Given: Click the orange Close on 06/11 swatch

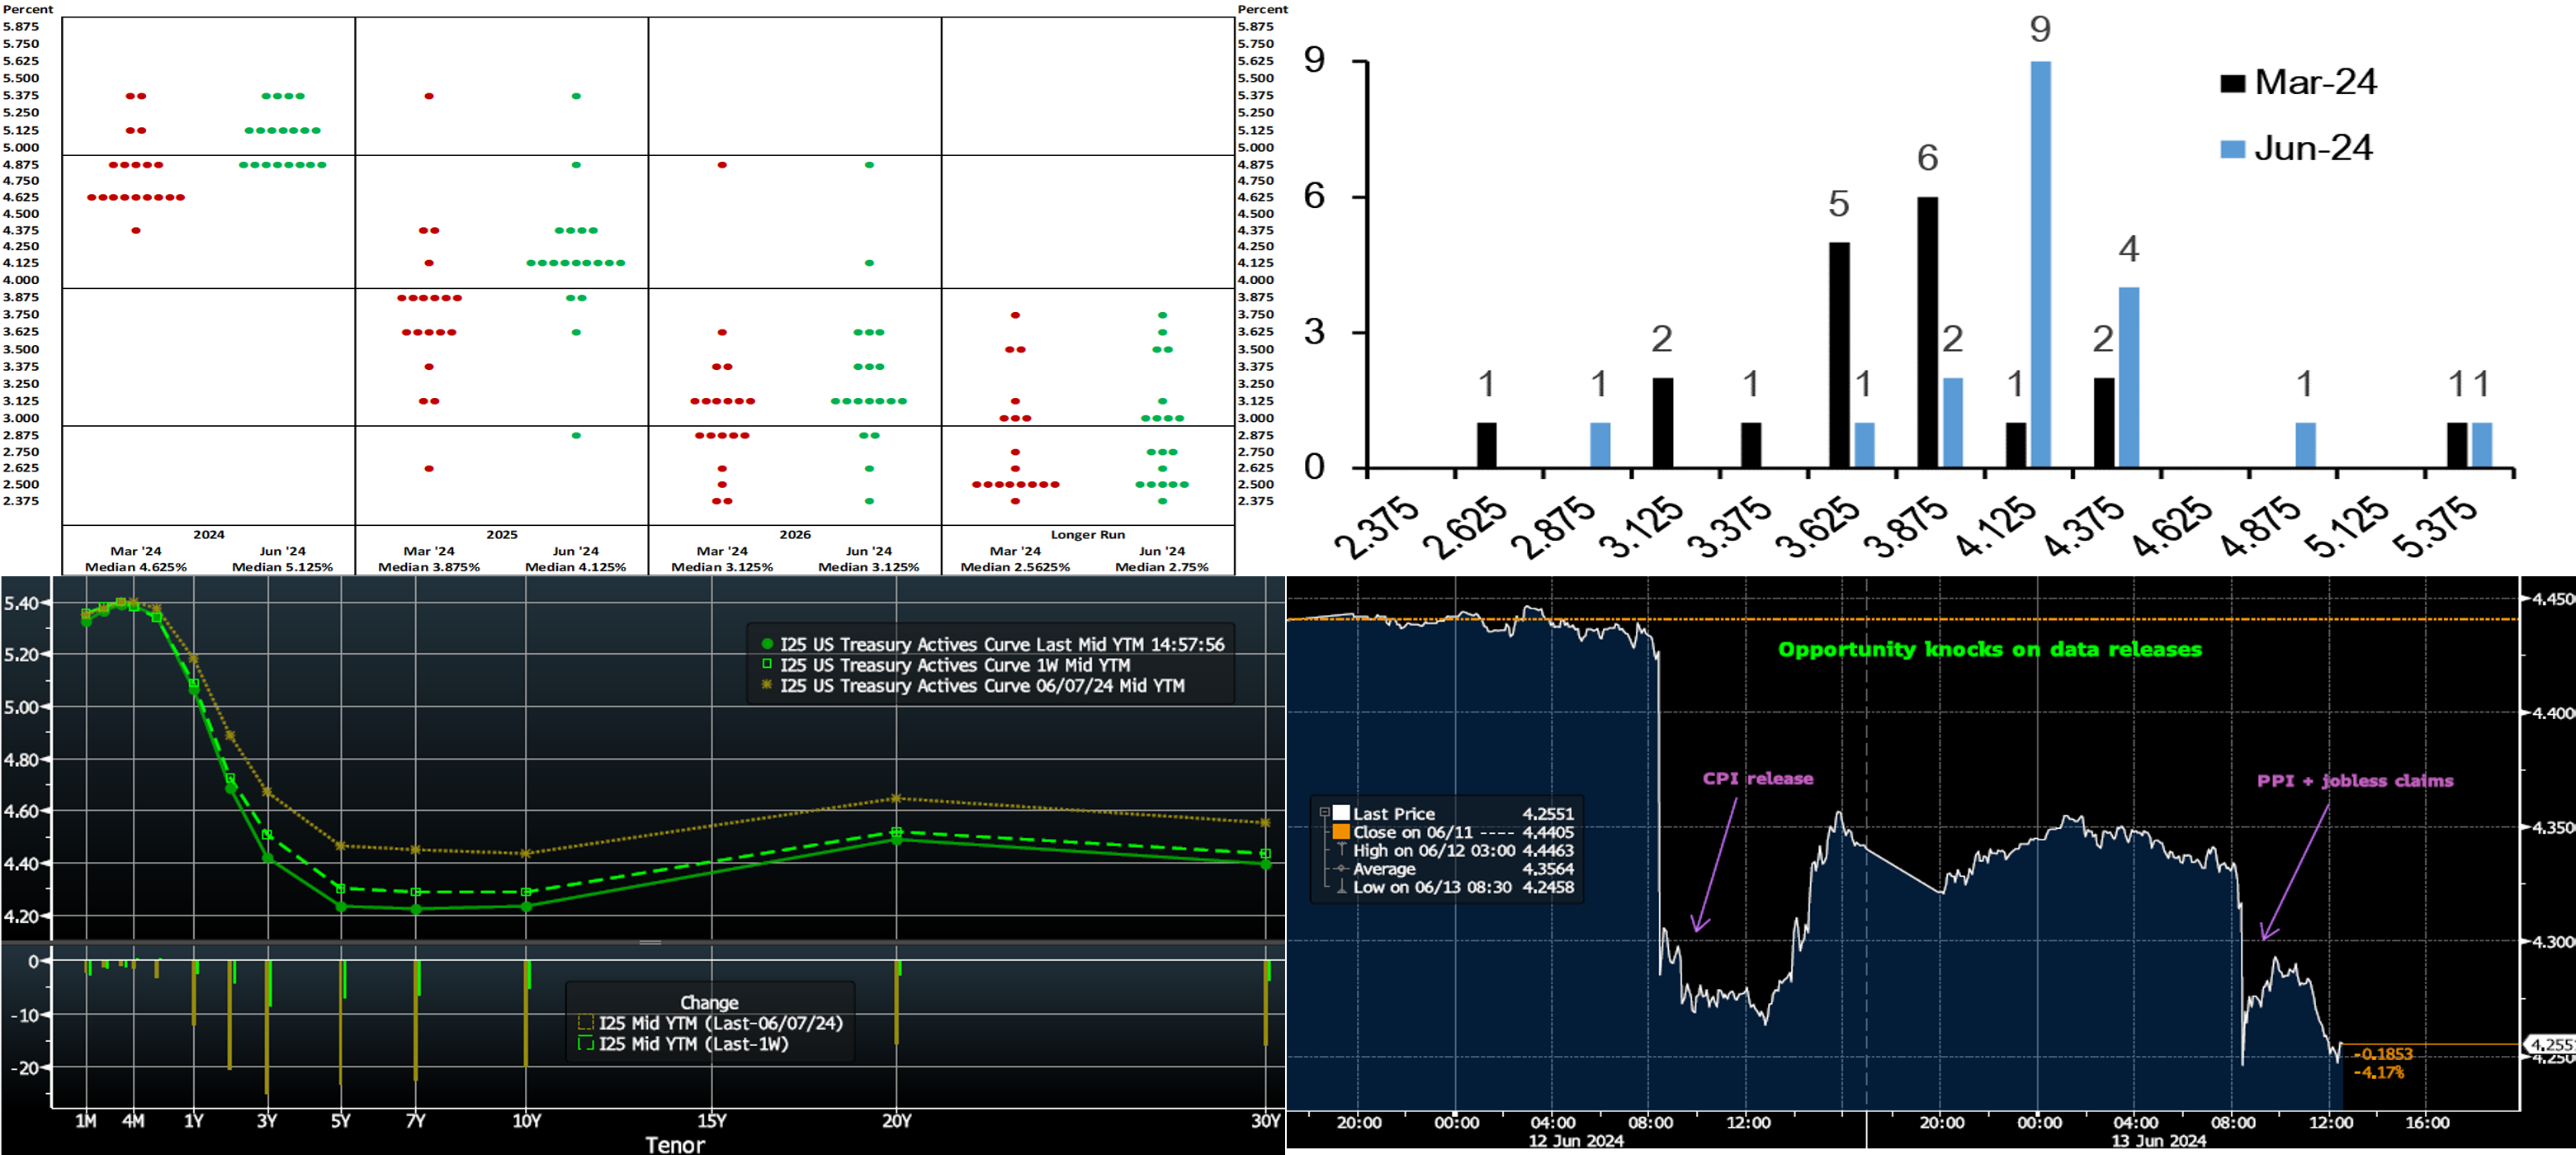Looking at the screenshot, I should pyautogui.click(x=1341, y=832).
